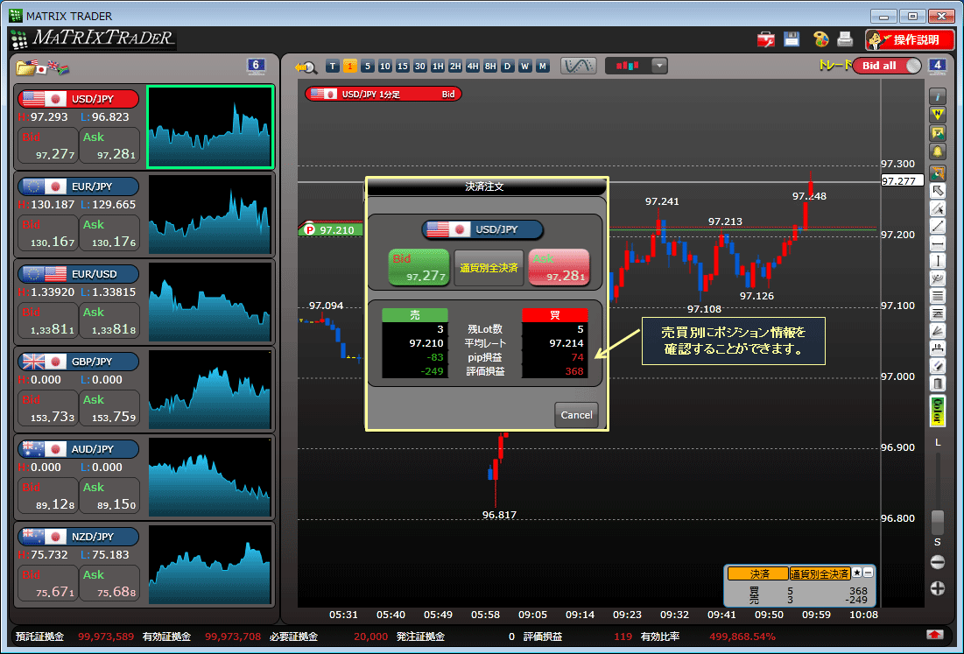Switch chart to 4H timeframe
Image resolution: width=964 pixels, height=654 pixels.
point(473,67)
